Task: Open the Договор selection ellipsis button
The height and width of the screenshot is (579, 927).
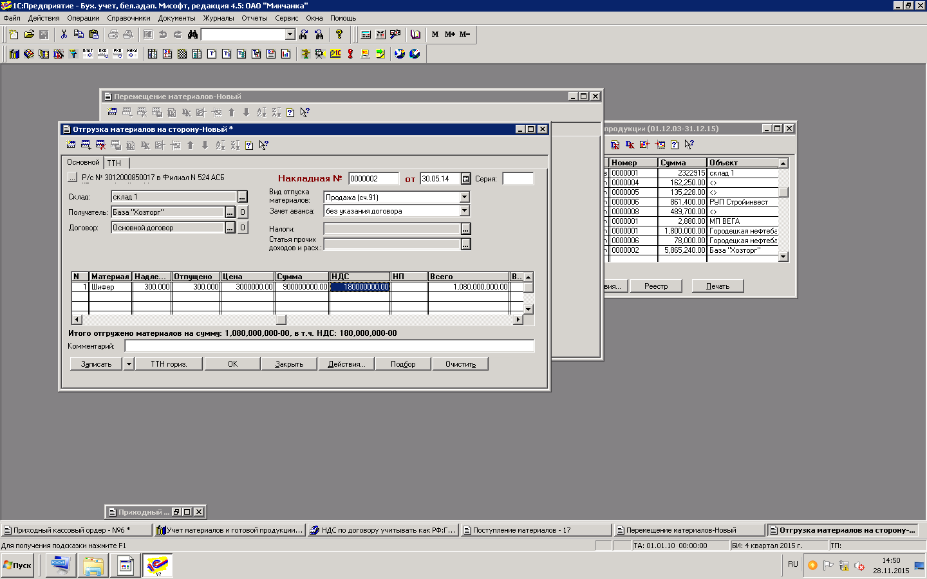Action: coord(230,228)
